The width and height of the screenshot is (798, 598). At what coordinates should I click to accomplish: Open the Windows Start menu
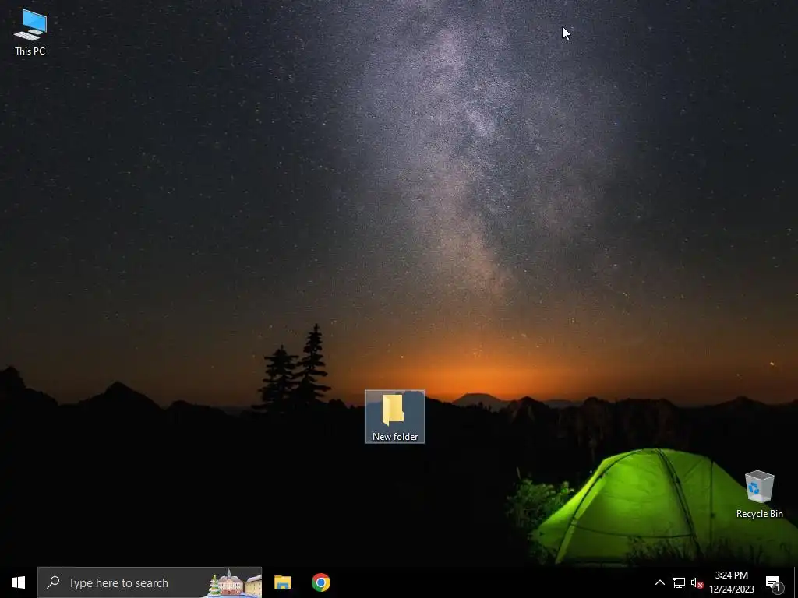[19, 582]
